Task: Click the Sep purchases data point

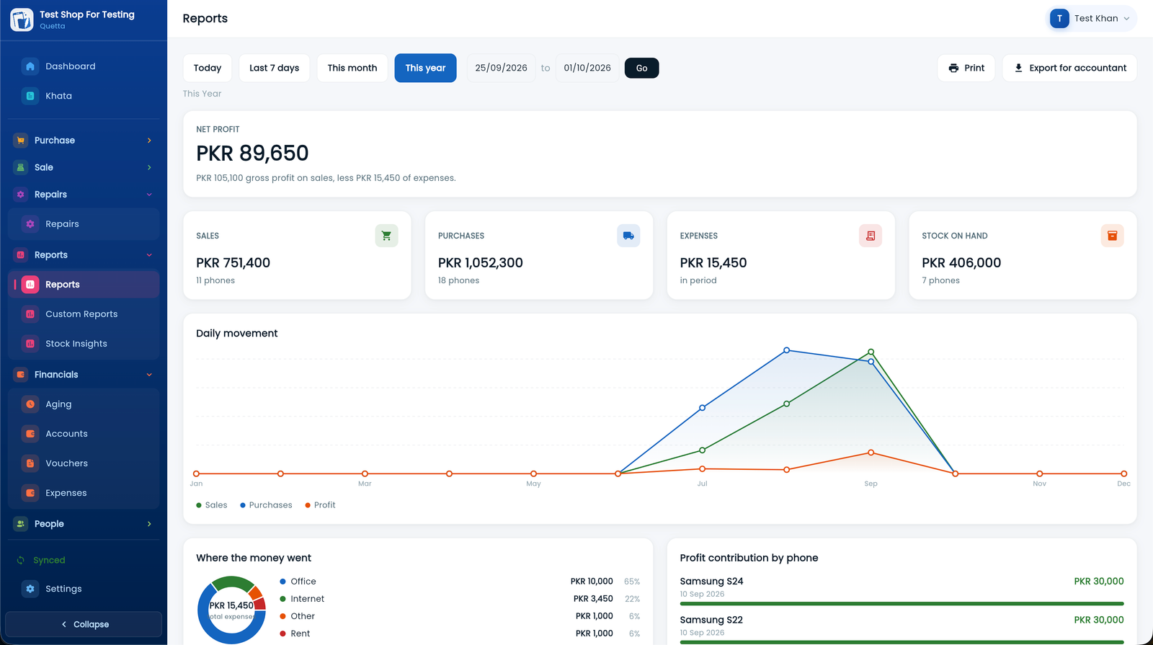Action: 871,362
